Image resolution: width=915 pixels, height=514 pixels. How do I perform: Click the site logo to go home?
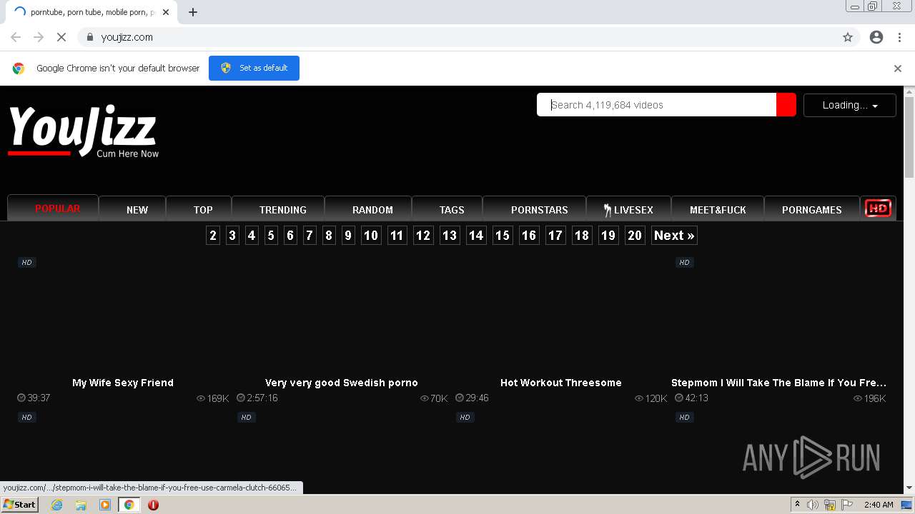coord(83,131)
